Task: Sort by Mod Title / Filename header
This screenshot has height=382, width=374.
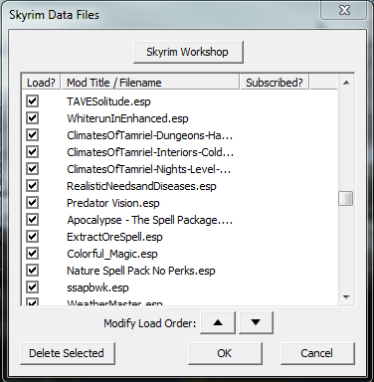Action: 150,83
